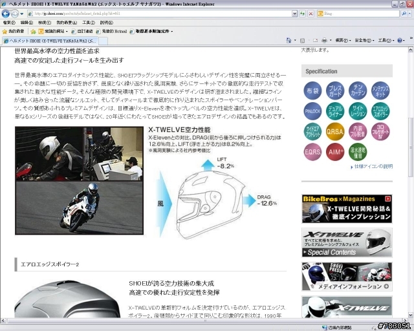Click the メンテナンスキット specification icon
This screenshot has height=331, width=414.
[x=380, y=91]
